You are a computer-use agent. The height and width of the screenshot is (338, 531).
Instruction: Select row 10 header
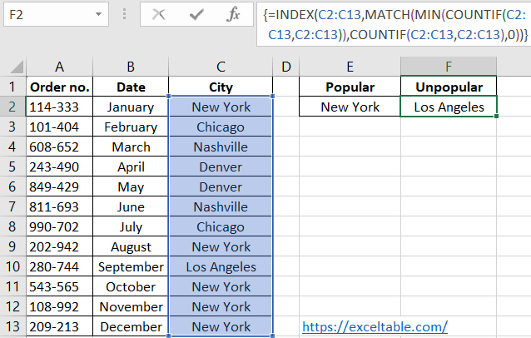(x=12, y=266)
